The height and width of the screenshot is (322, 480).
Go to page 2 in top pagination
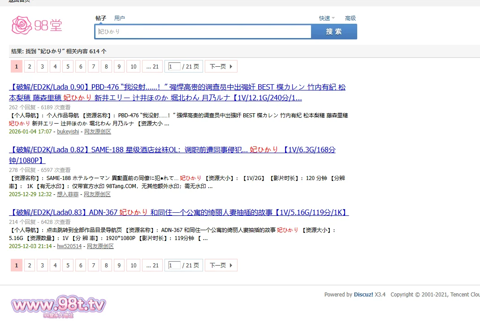[29, 67]
